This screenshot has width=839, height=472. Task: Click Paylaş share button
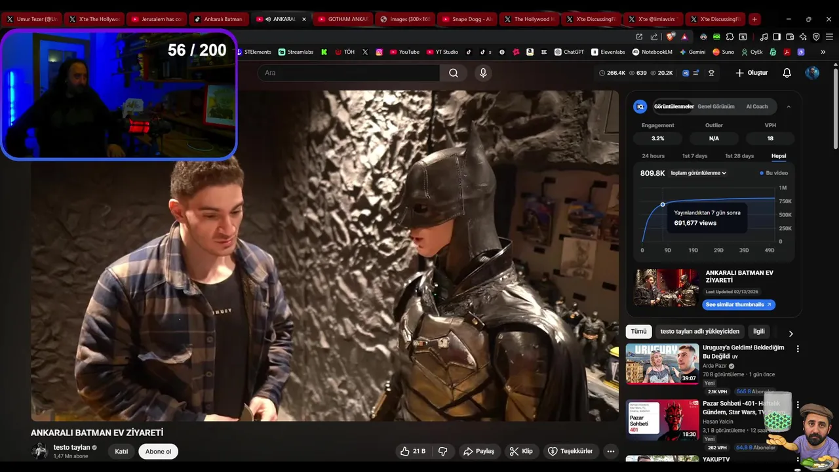tap(479, 451)
